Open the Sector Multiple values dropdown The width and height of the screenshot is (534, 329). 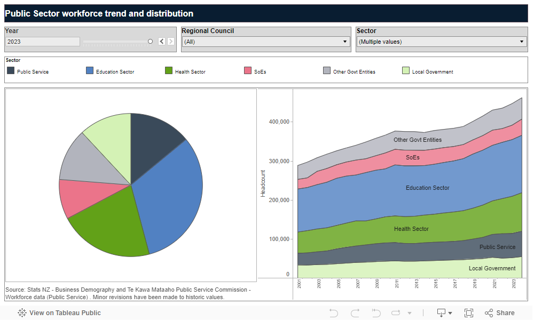click(x=521, y=41)
